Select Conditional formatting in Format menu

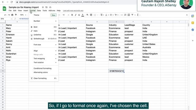pyautogui.click(x=44, y=68)
